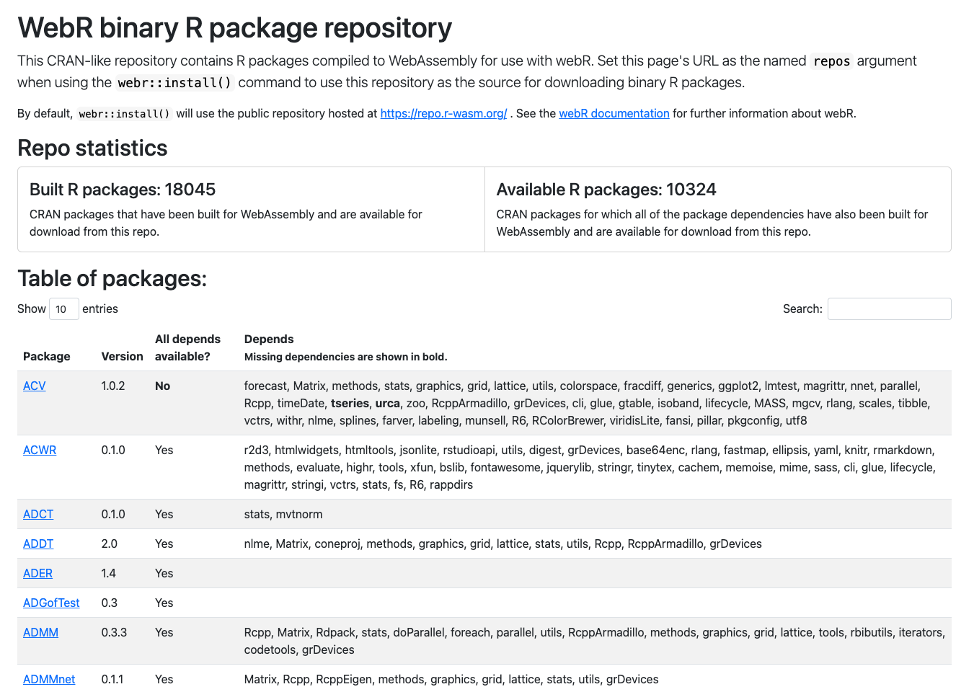Sort by the All depends available column
Image resolution: width=974 pixels, height=692 pixels.
pyautogui.click(x=187, y=347)
